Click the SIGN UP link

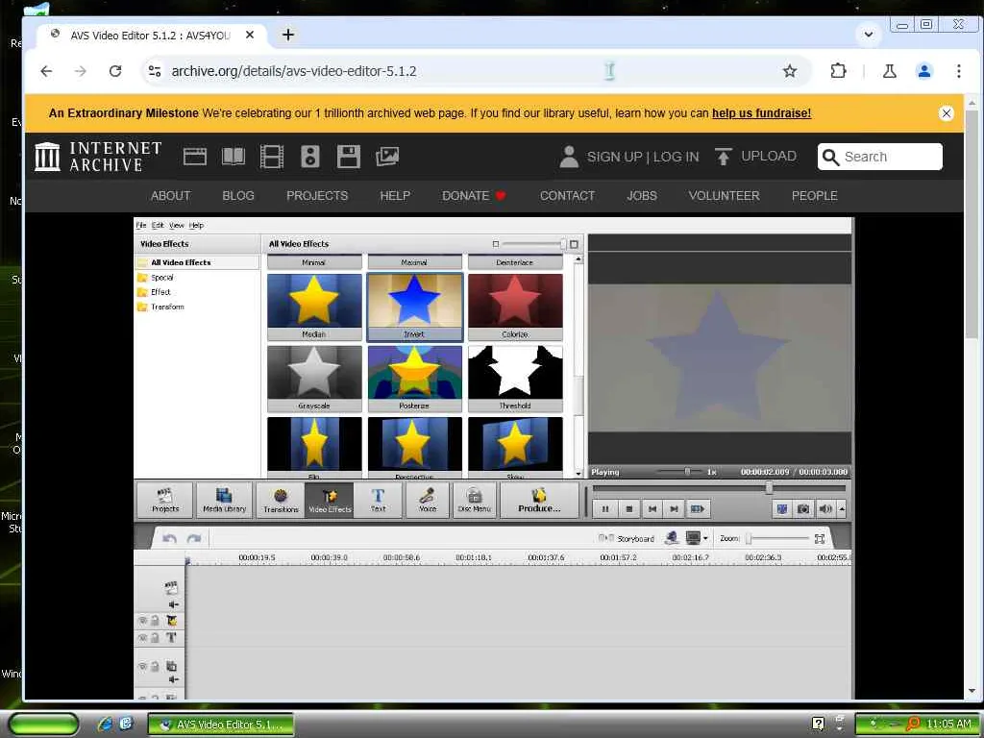point(614,157)
